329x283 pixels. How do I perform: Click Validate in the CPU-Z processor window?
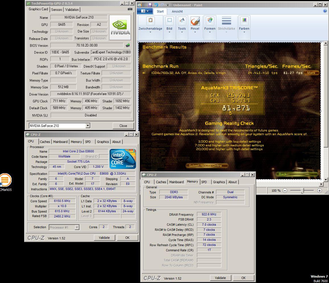[x=104, y=238]
